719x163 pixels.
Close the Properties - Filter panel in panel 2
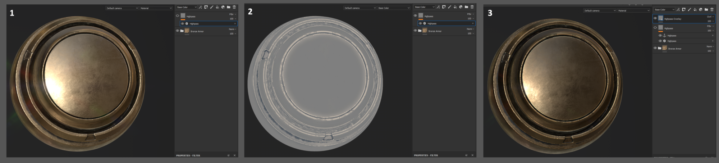(x=472, y=155)
